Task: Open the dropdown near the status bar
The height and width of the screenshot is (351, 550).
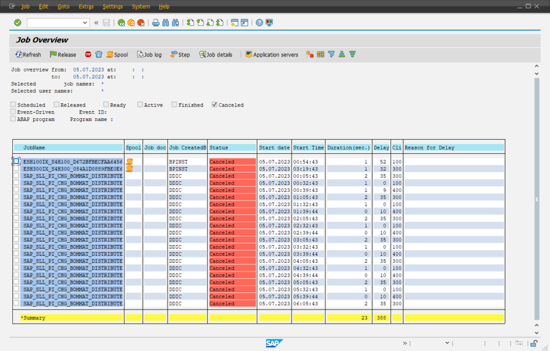Action: [448, 343]
